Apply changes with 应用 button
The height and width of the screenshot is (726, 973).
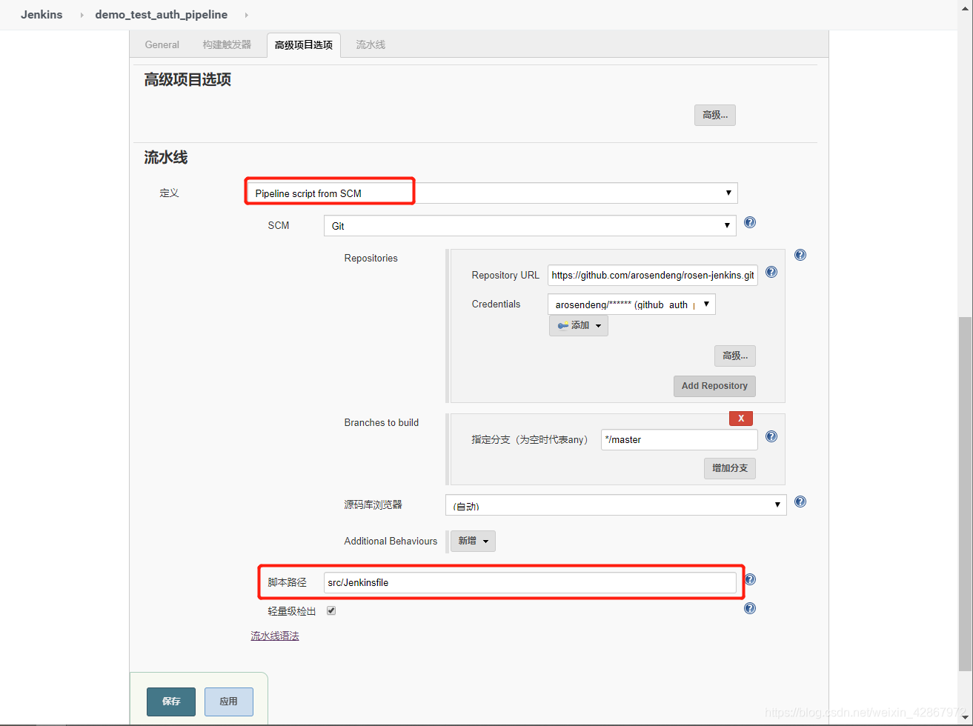click(x=228, y=702)
